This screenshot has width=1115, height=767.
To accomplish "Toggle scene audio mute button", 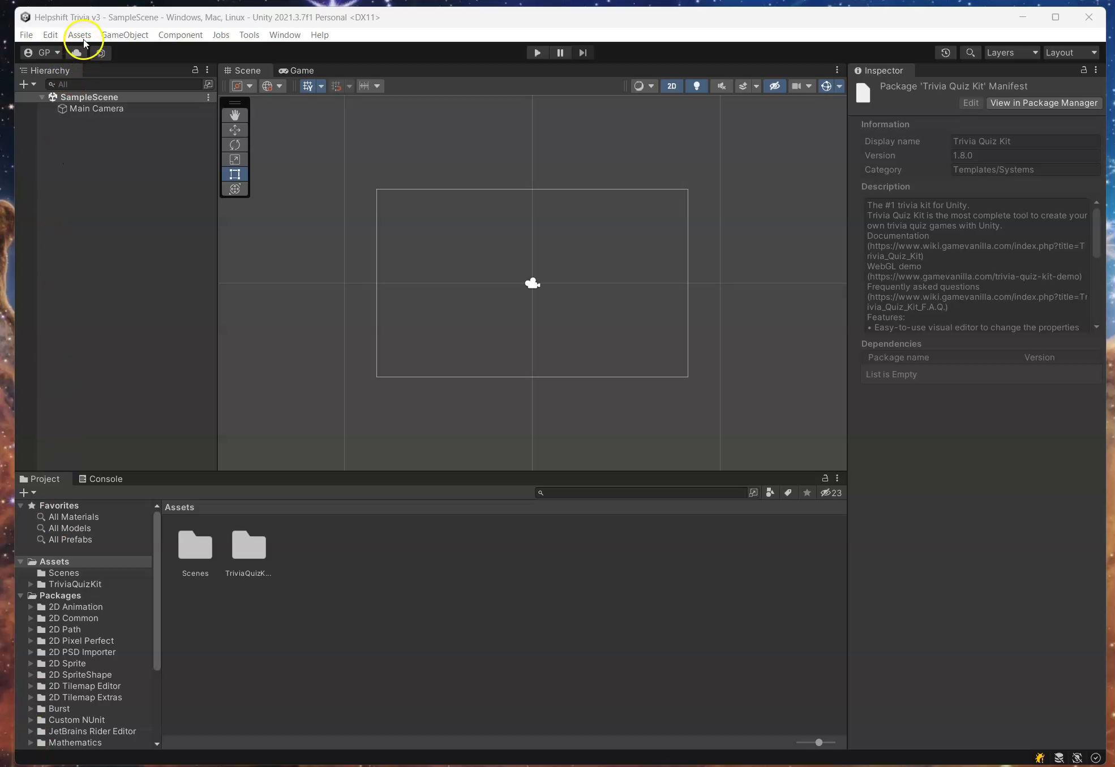I will (x=721, y=86).
